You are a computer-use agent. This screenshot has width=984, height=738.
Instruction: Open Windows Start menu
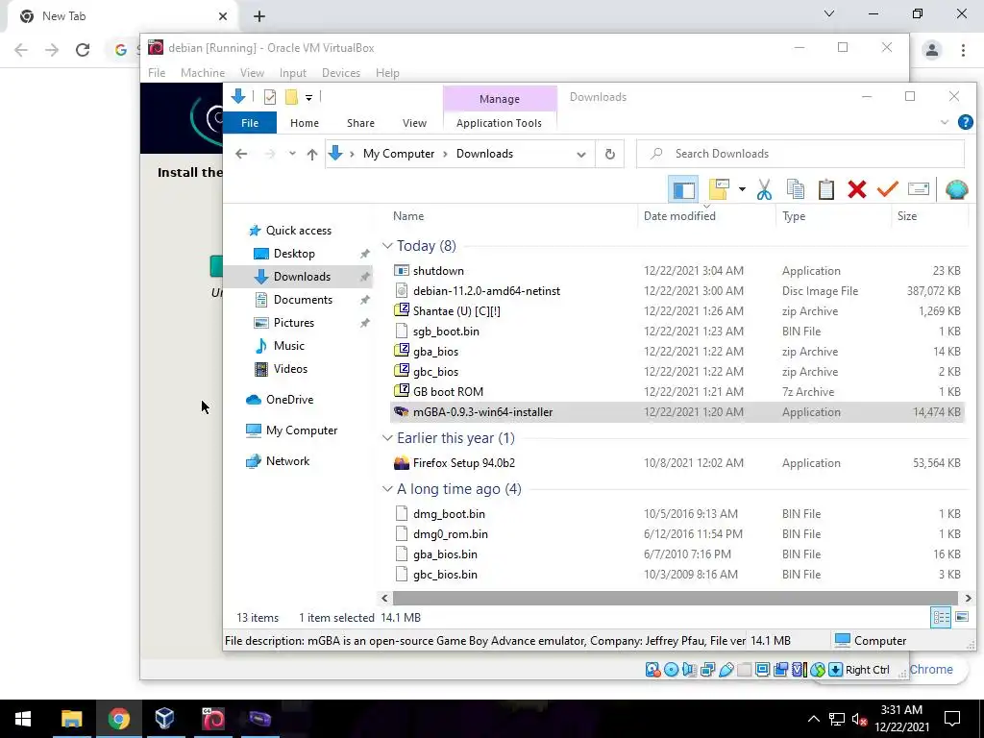coord(23,719)
